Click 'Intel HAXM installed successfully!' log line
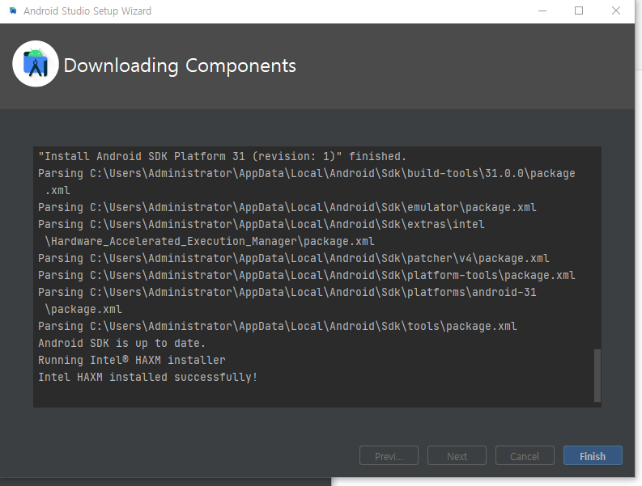 (x=148, y=377)
